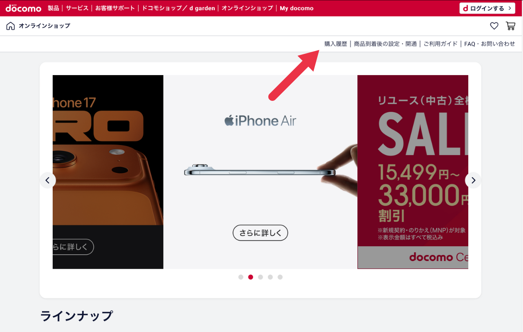Select the fifth carousel dot
523x332 pixels.
(280, 277)
